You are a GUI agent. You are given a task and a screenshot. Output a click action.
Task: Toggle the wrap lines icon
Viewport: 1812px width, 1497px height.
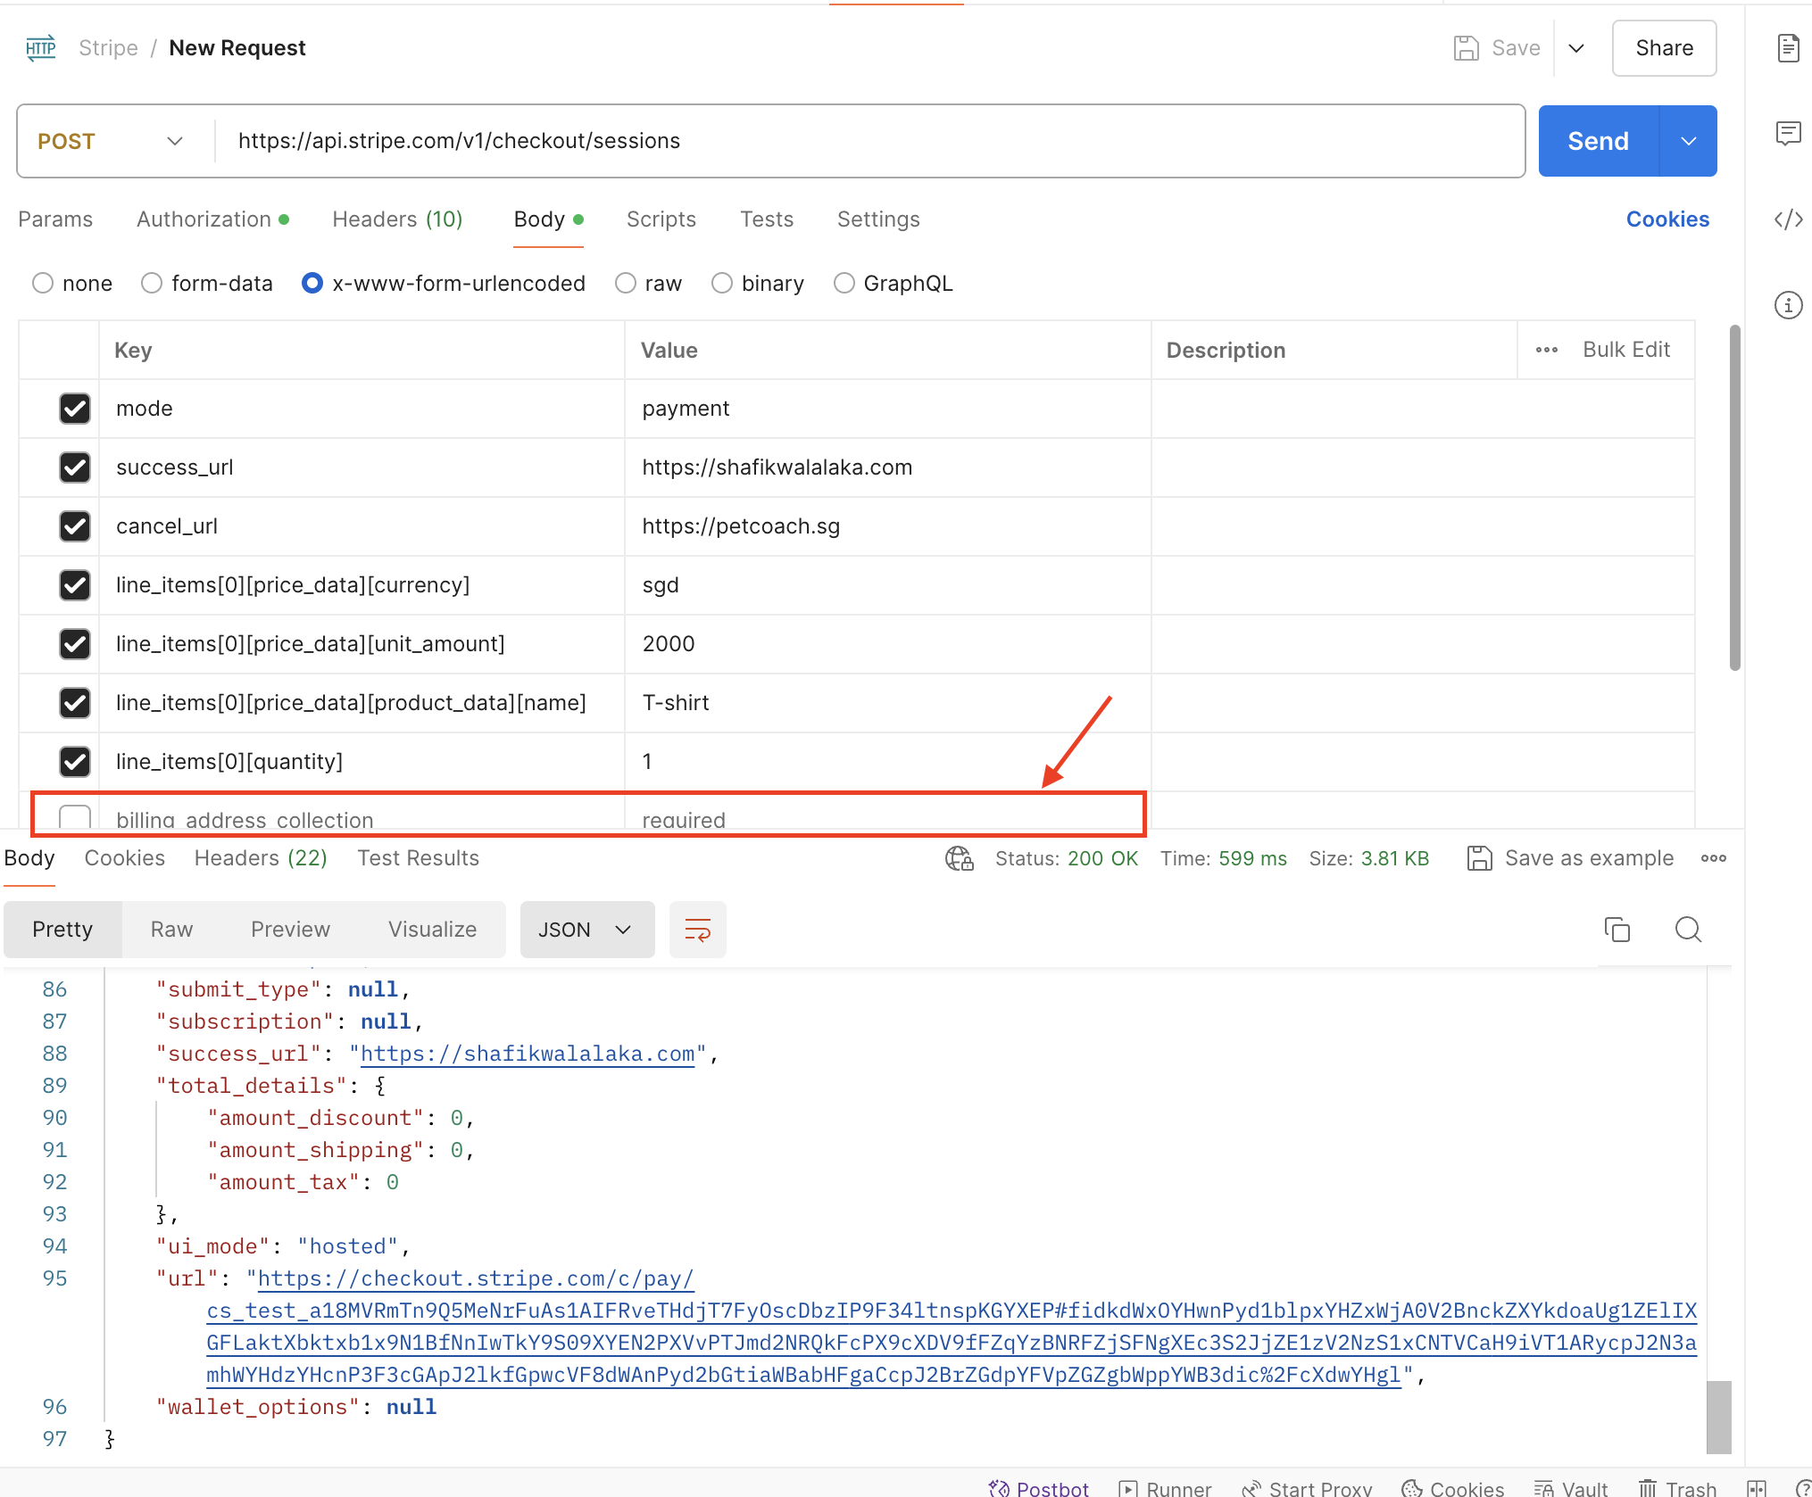pyautogui.click(x=697, y=930)
